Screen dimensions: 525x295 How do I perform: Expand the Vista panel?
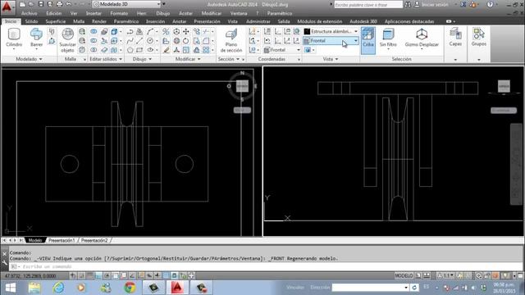(x=331, y=59)
